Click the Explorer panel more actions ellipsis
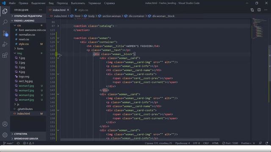Viewport: 271px width, 152px height. coord(41,10)
